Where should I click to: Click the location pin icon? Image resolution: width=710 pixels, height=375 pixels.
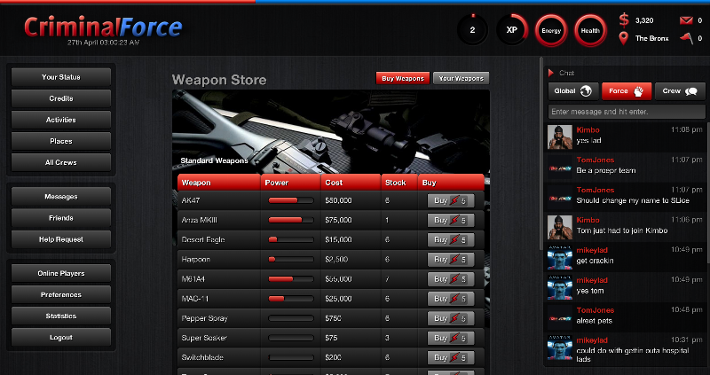(x=624, y=38)
